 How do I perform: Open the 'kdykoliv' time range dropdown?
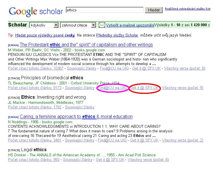[x=44, y=25]
